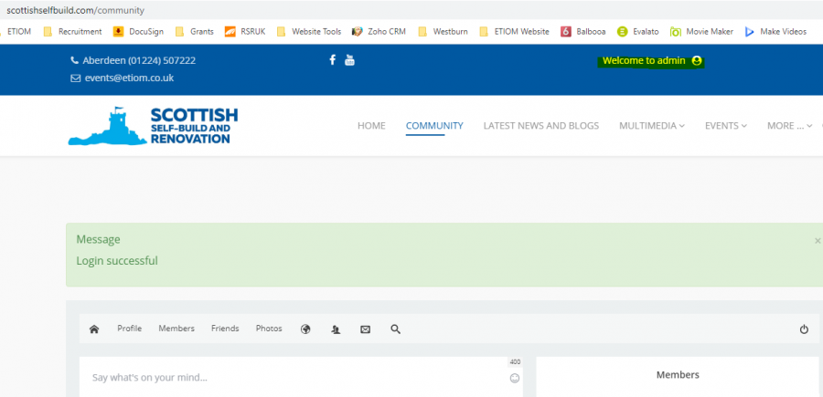Open LATEST NEWS AND BLOGS page
Image resolution: width=823 pixels, height=397 pixels.
[x=541, y=126]
